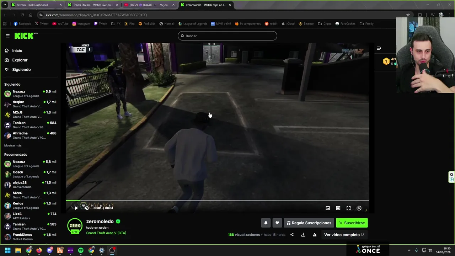Seek on the clip progress bar
The width and height of the screenshot is (455, 256).
click(217, 201)
